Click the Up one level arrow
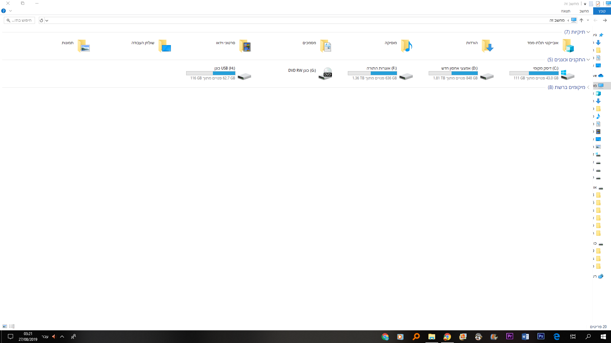The width and height of the screenshot is (611, 343). 581,20
